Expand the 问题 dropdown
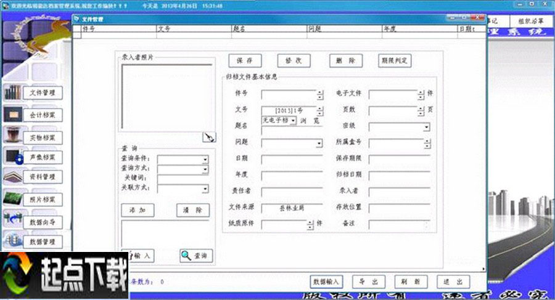 [319, 144]
